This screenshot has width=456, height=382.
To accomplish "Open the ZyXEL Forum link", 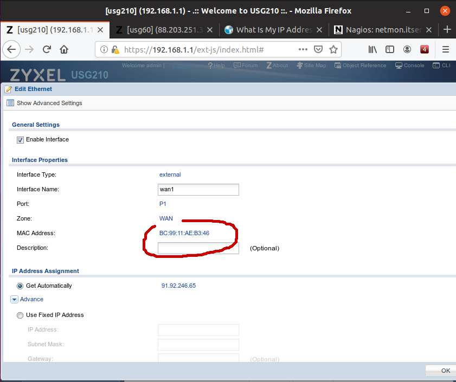I will tap(246, 66).
